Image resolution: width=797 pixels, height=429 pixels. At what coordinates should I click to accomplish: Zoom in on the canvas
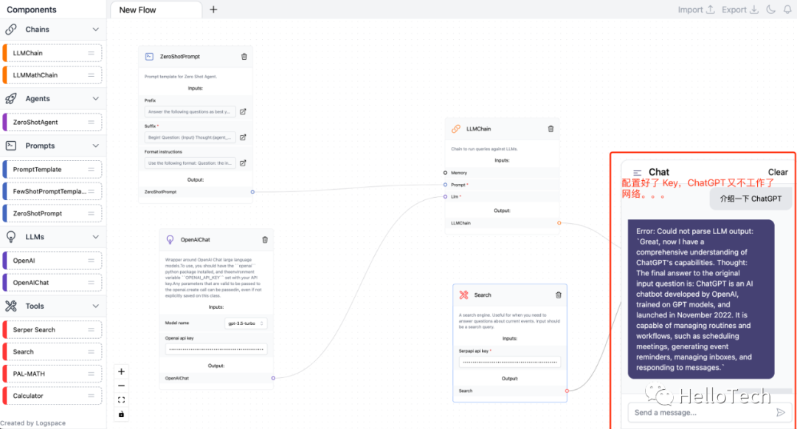click(121, 371)
